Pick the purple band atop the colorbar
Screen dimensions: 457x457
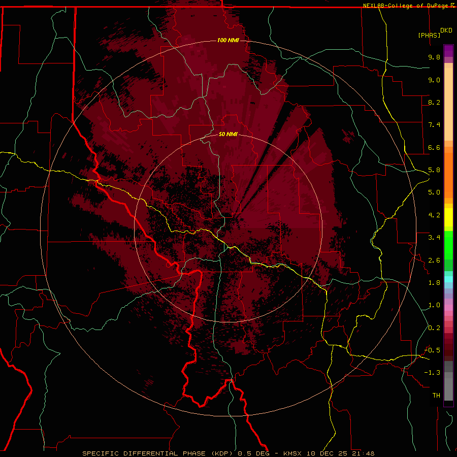pyautogui.click(x=448, y=51)
